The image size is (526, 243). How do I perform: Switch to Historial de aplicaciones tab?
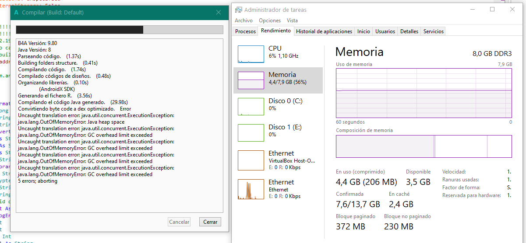point(324,31)
